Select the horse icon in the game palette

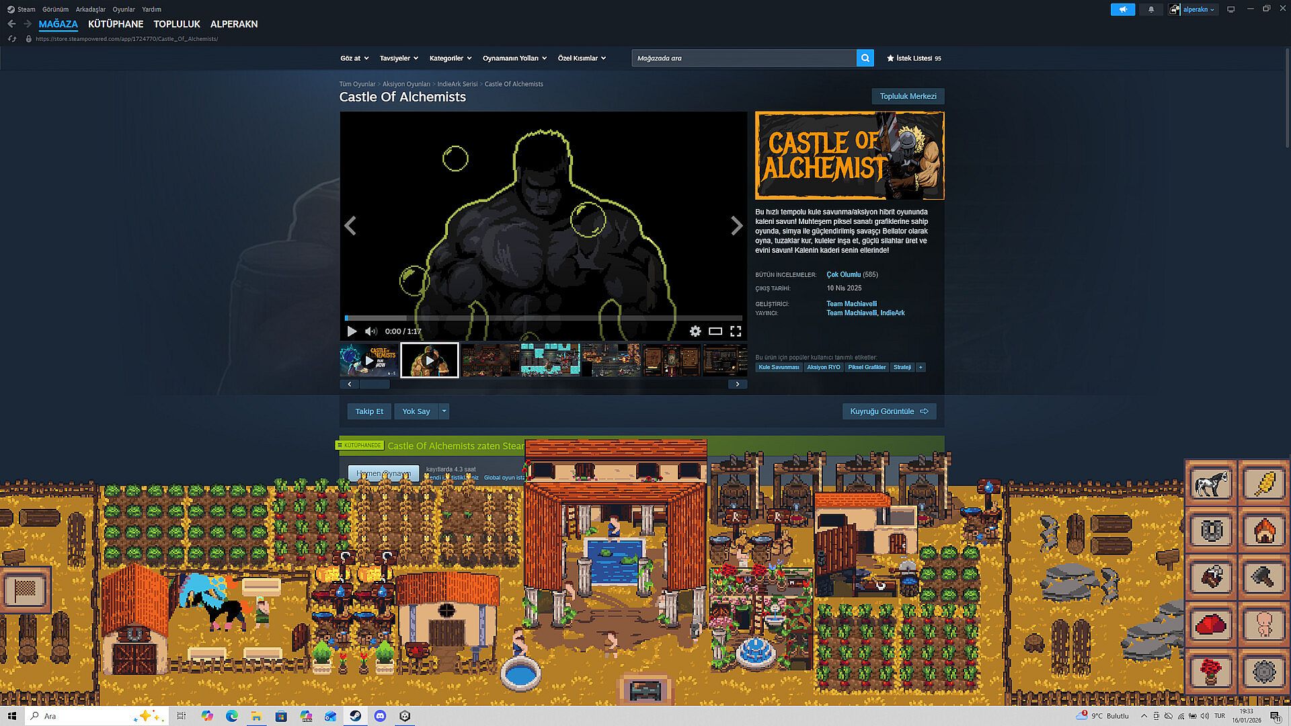point(1210,483)
